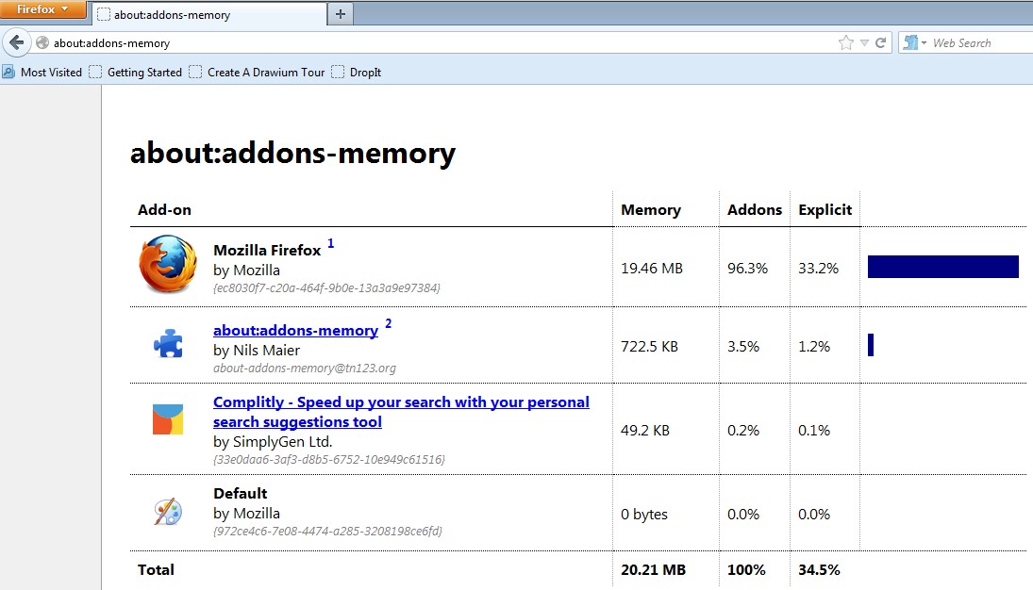This screenshot has height=590, width=1033.
Task: Click the Mozilla Firefox memory usage bar
Action: (x=942, y=267)
